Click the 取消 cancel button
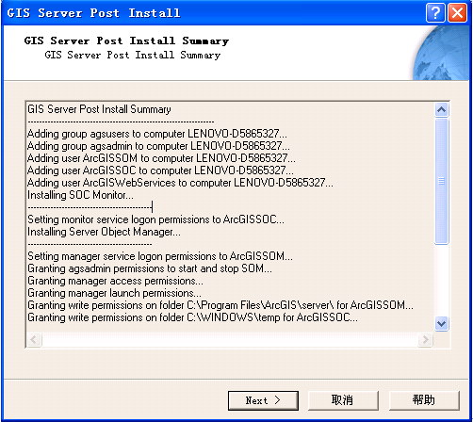The image size is (473, 422). click(343, 400)
